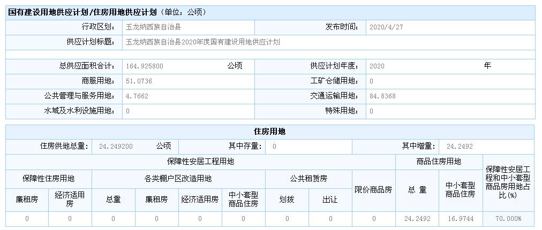Click 中小套型商品住房 header under 各类棚户区改造用地

243,200
